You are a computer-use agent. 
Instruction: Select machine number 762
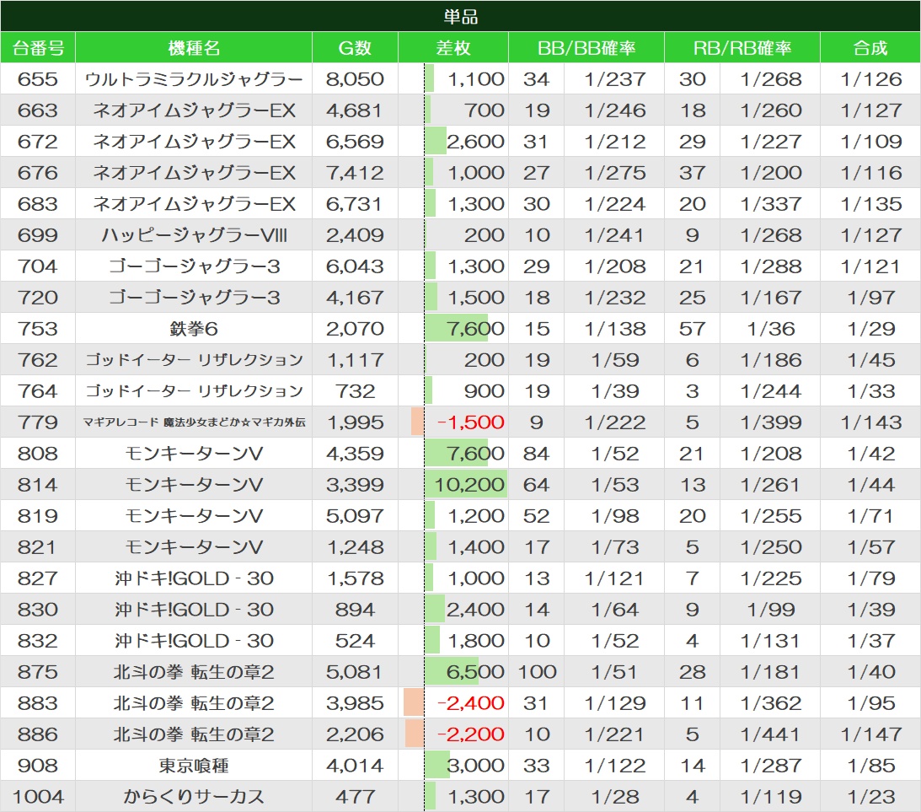coord(38,359)
